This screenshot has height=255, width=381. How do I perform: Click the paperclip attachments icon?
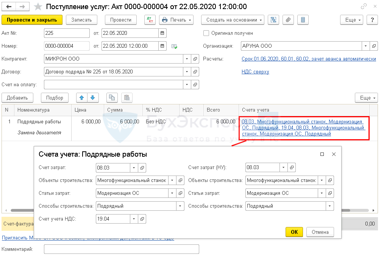288,20
